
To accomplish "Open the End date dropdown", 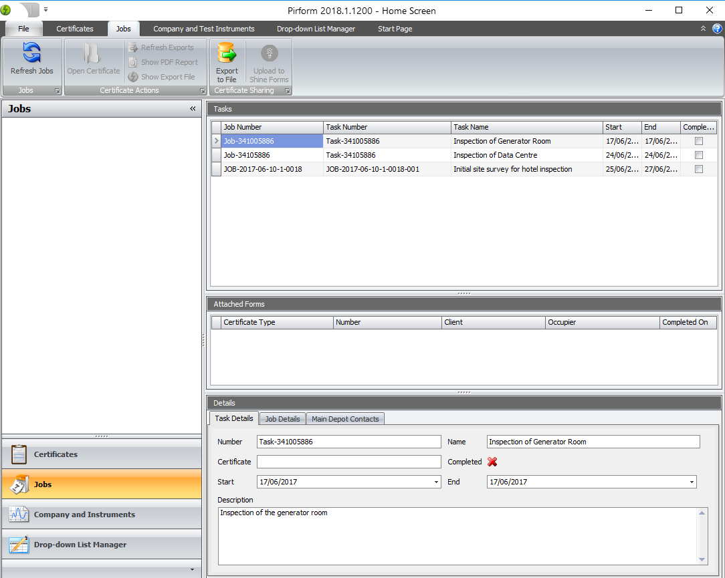I will click(x=692, y=482).
